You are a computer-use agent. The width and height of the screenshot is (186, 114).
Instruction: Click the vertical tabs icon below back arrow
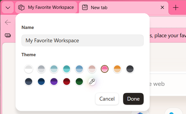8,35
